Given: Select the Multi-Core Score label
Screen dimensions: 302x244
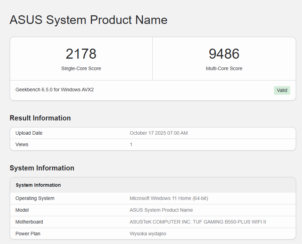Looking at the screenshot, I should [224, 68].
